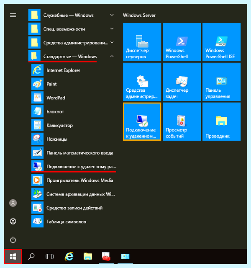Expand the Средства администрировани... folder
Viewport: 251px width, 268px height.
72,43
